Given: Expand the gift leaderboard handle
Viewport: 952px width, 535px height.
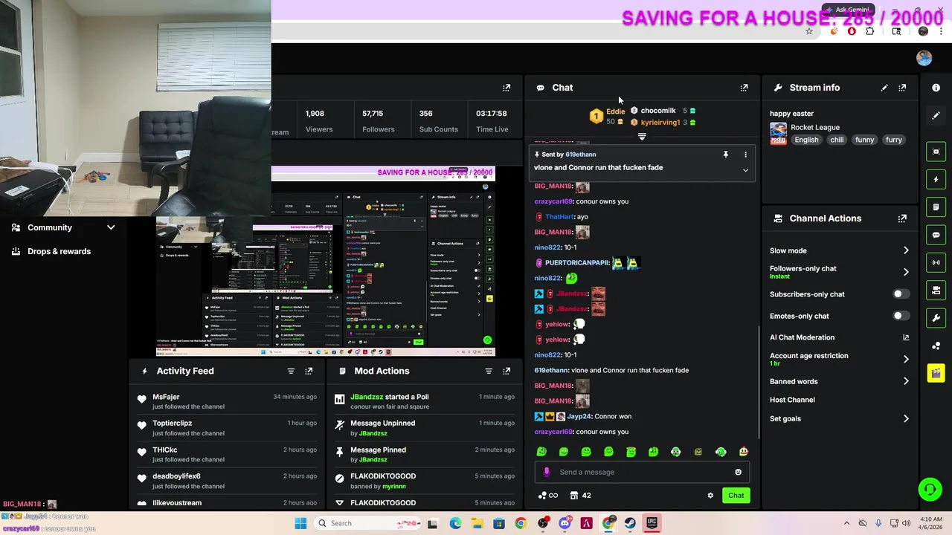Looking at the screenshot, I should (642, 137).
